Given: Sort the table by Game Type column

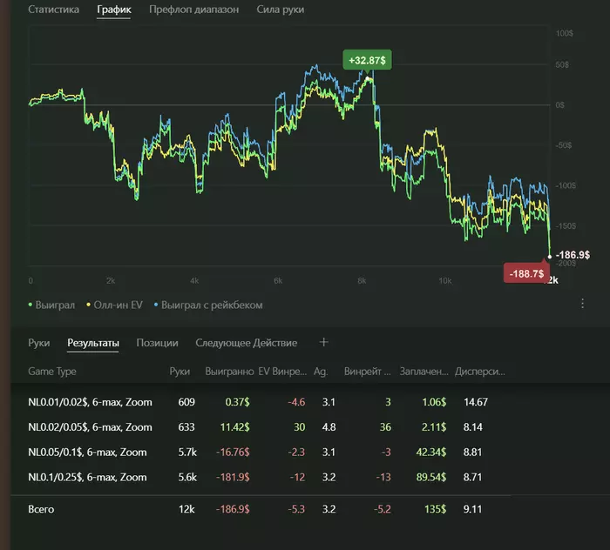Looking at the screenshot, I should (x=52, y=372).
